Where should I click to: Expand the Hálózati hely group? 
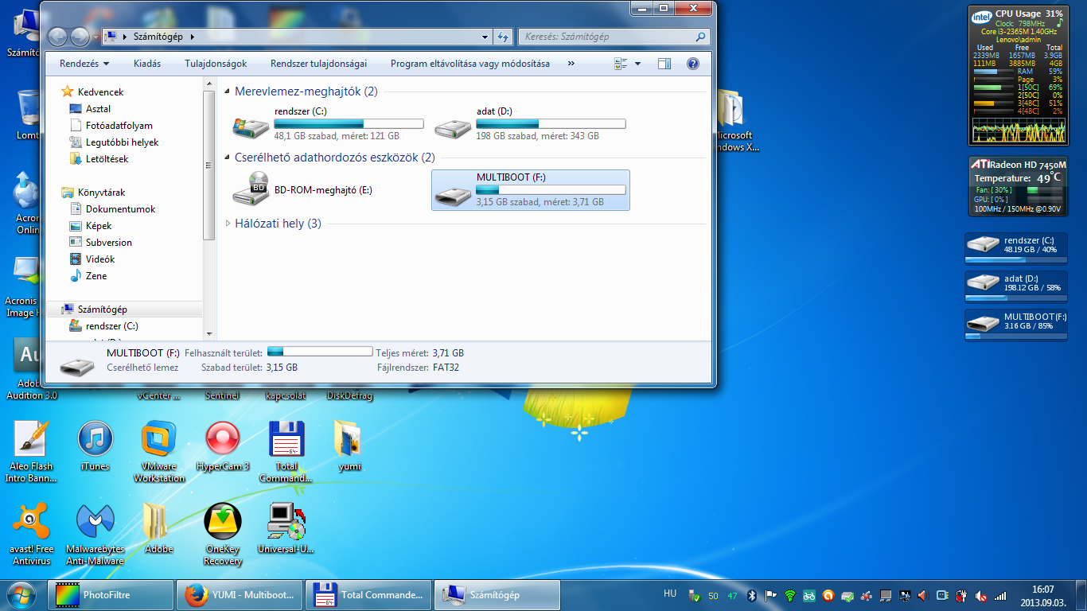click(228, 224)
